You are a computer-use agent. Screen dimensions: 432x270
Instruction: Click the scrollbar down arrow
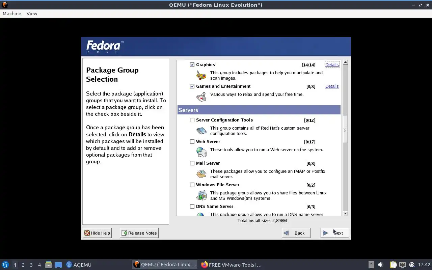point(345,213)
